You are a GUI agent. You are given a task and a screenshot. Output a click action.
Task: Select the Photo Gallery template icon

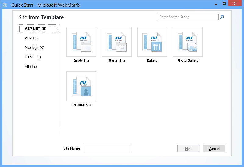click(188, 42)
